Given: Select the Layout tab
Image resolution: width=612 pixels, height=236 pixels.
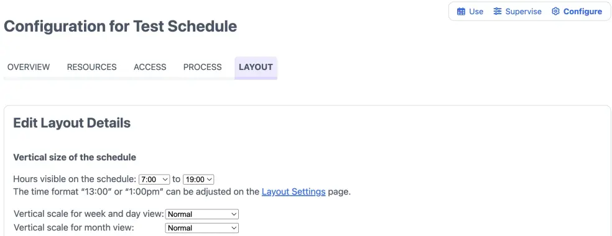Looking at the screenshot, I should click(x=256, y=68).
